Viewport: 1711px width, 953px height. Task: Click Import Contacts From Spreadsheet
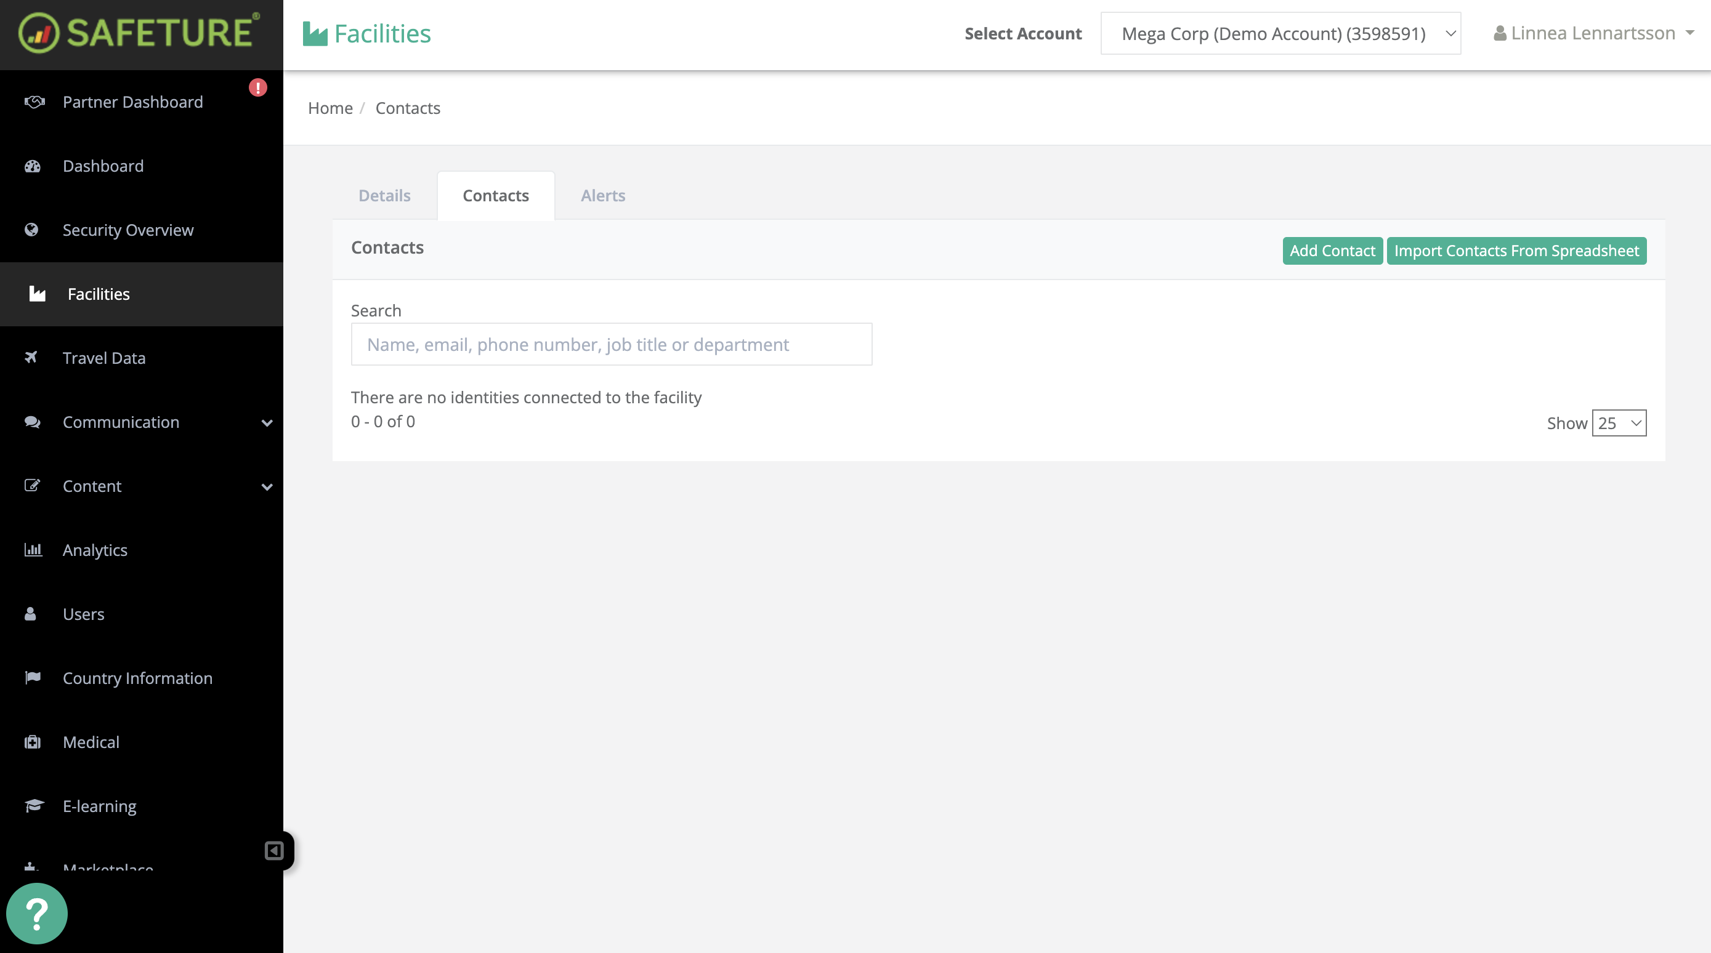[1516, 251]
